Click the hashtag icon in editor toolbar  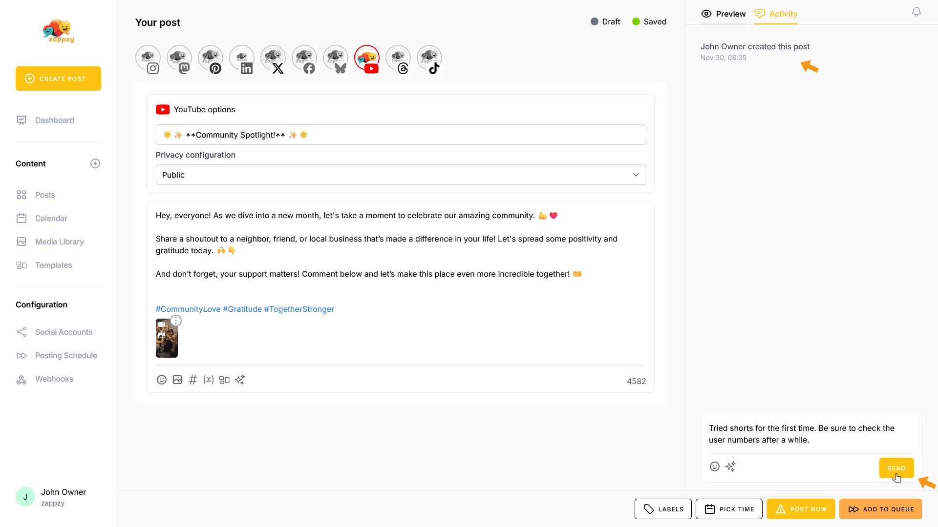pos(193,380)
